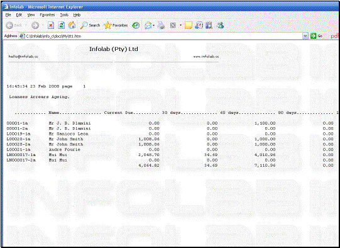Open the Tools menu

64,15
